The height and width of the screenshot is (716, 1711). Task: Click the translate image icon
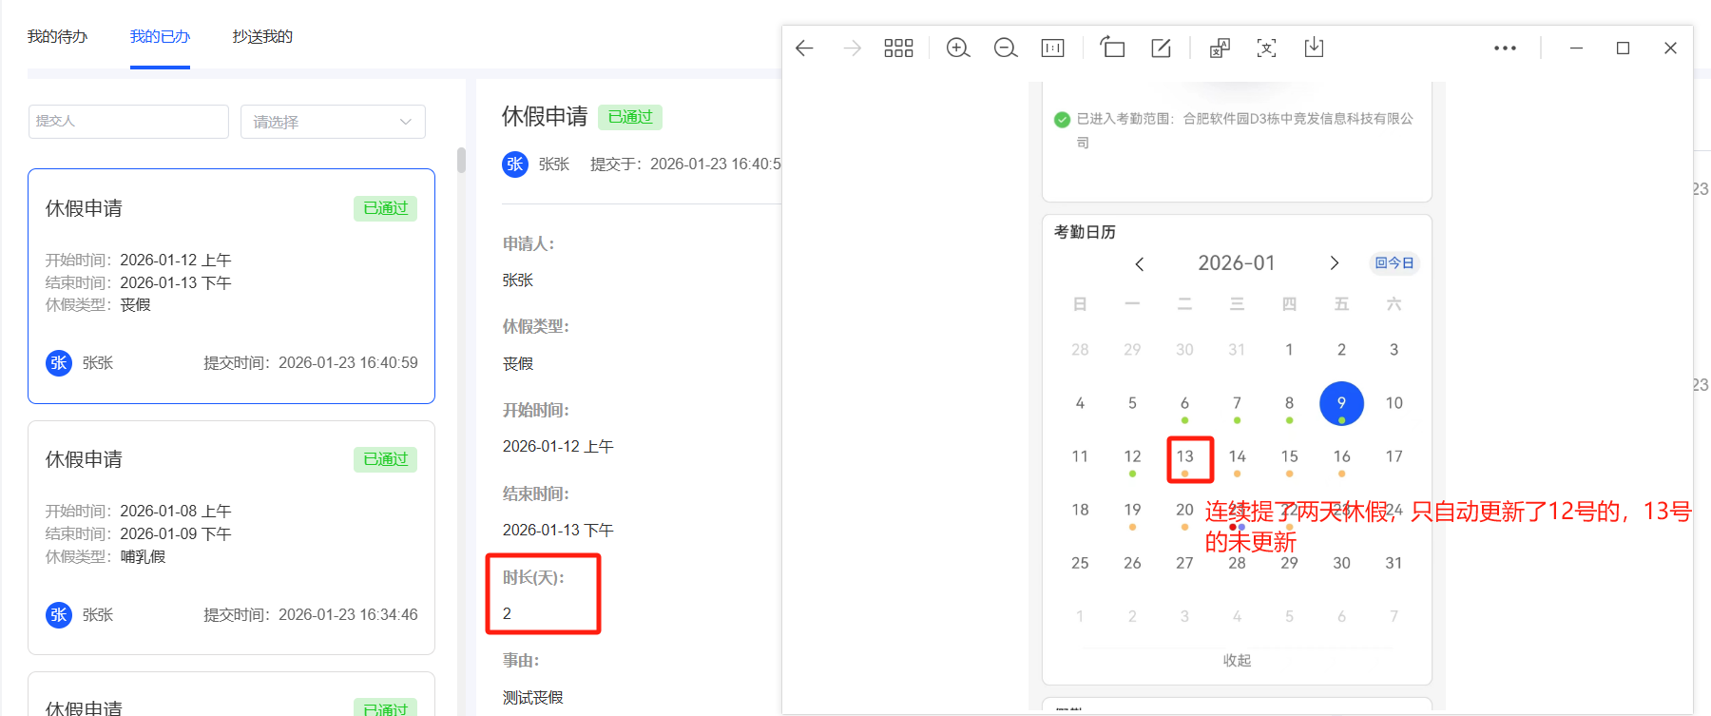(1220, 48)
